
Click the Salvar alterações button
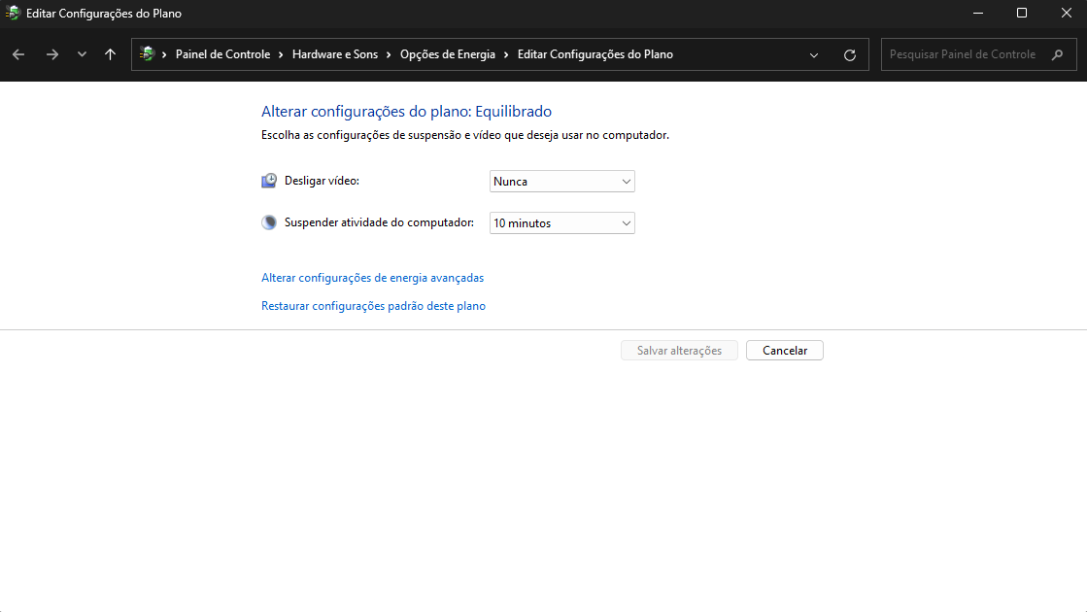coord(679,351)
